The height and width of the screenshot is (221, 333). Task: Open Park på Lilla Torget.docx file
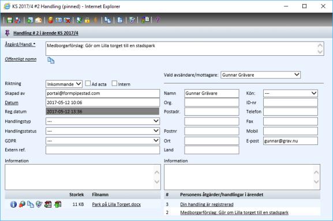[x=117, y=204]
